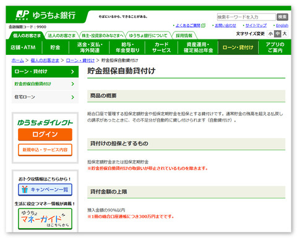
Task: Click the JP Bank ゆうちょ銀行 logo
Action: coord(46,15)
